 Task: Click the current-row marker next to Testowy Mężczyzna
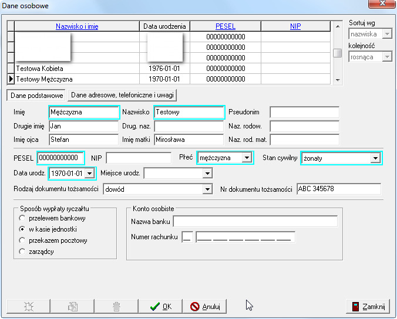[x=11, y=79]
